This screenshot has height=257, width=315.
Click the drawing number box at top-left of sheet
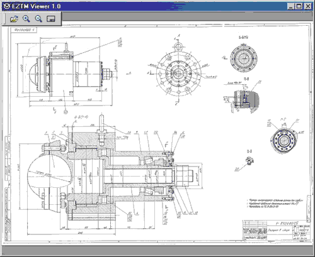coord(24,30)
